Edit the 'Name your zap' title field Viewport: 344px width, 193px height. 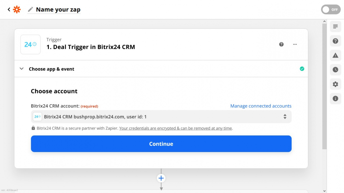58,10
